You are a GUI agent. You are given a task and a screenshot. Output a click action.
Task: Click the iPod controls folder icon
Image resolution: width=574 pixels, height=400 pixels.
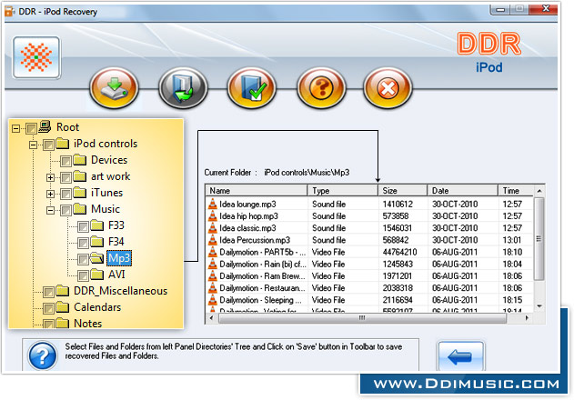63,143
